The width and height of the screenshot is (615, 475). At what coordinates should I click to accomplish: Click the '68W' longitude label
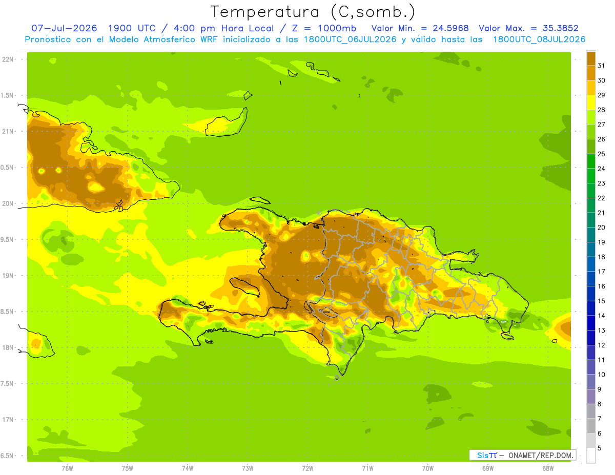point(548,468)
